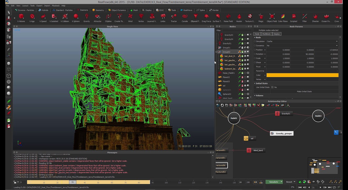This screenshot has width=348, height=190.
Task: Open the Dynamics dropdown set to No
Action: 302,46
